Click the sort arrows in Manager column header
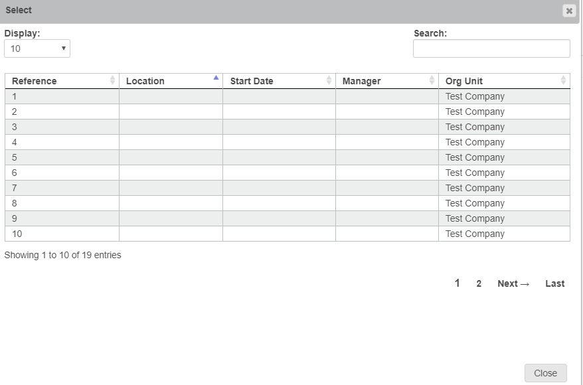 tap(432, 80)
